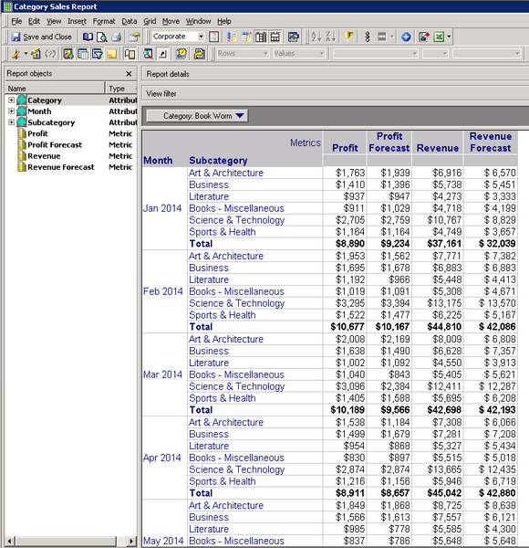Toggle the page-by panel icon

pyautogui.click(x=130, y=54)
